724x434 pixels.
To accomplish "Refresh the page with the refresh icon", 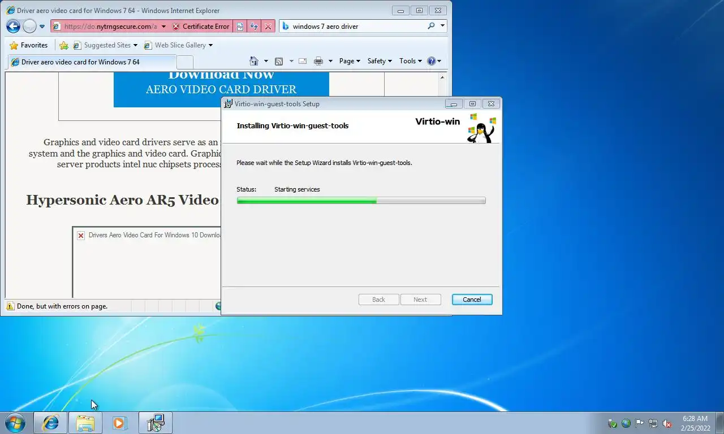I will [x=254, y=27].
